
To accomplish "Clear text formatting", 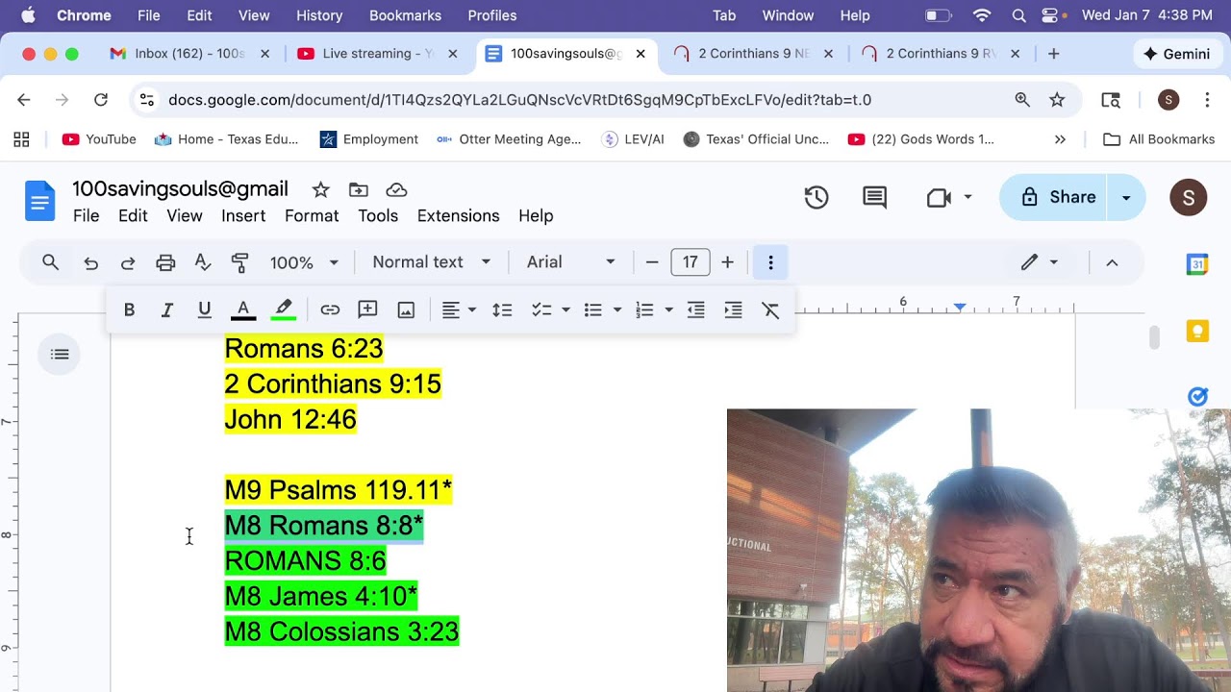I will (770, 309).
